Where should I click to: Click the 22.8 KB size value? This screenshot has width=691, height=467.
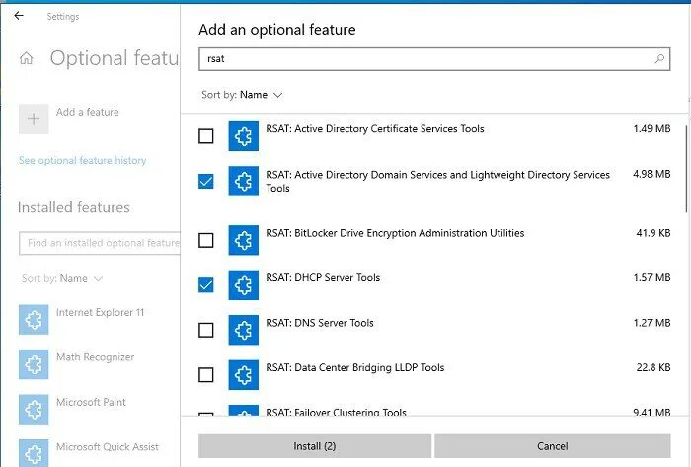coord(653,368)
